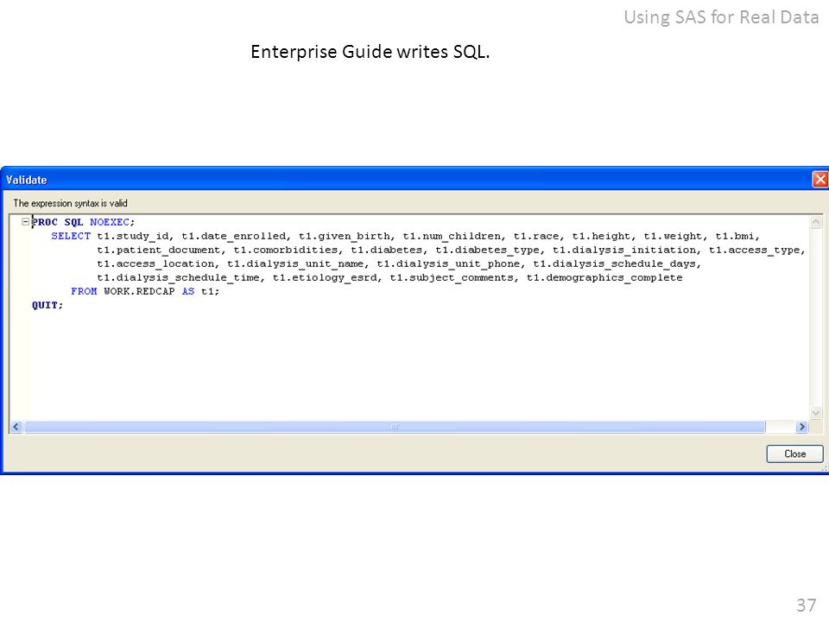Click the NOEXEC keyword in code
The image size is (829, 622).
click(110, 222)
